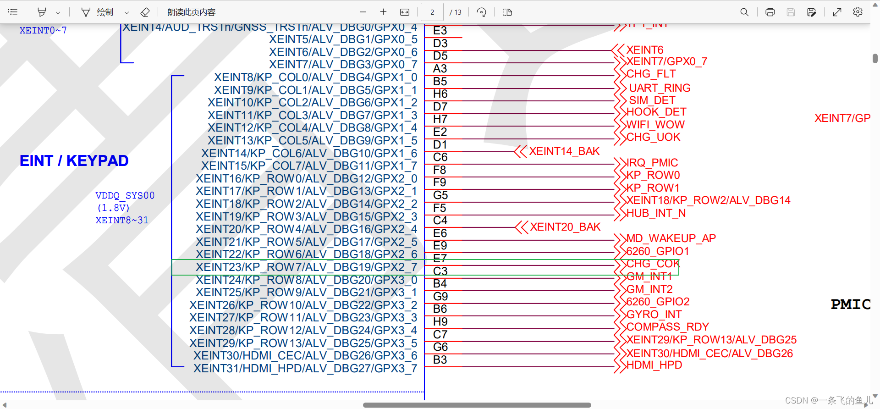Click the XEINT6 signal label
This screenshot has height=409, width=880.
point(645,50)
